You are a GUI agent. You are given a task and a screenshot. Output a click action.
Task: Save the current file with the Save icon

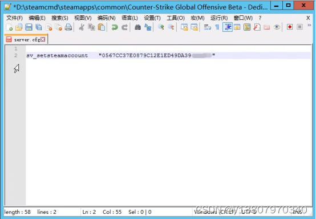pos(29,27)
